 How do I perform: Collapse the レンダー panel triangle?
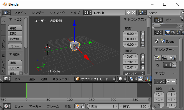pos(157,50)
